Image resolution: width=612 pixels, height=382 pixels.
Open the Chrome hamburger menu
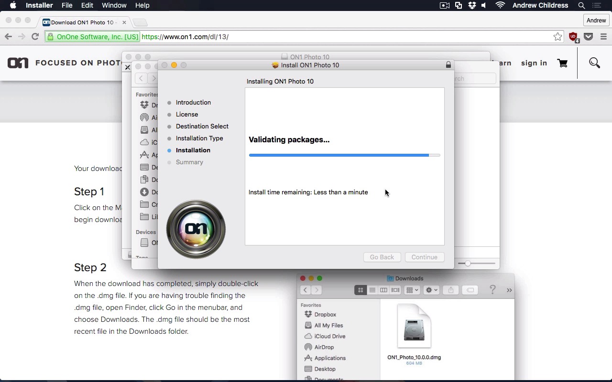(603, 37)
